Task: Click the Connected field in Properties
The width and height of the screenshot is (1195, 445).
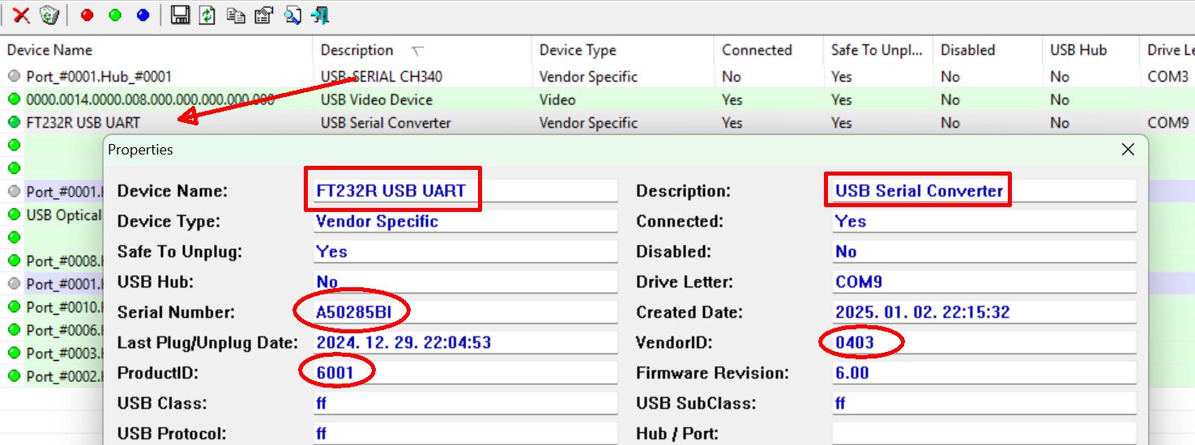Action: (984, 222)
